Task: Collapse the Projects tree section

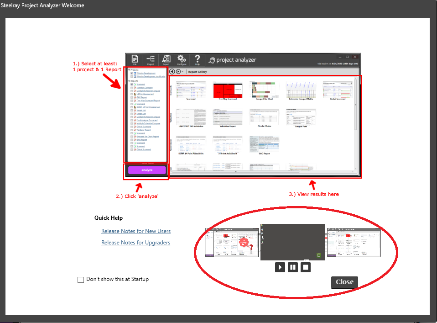Action: pos(129,70)
